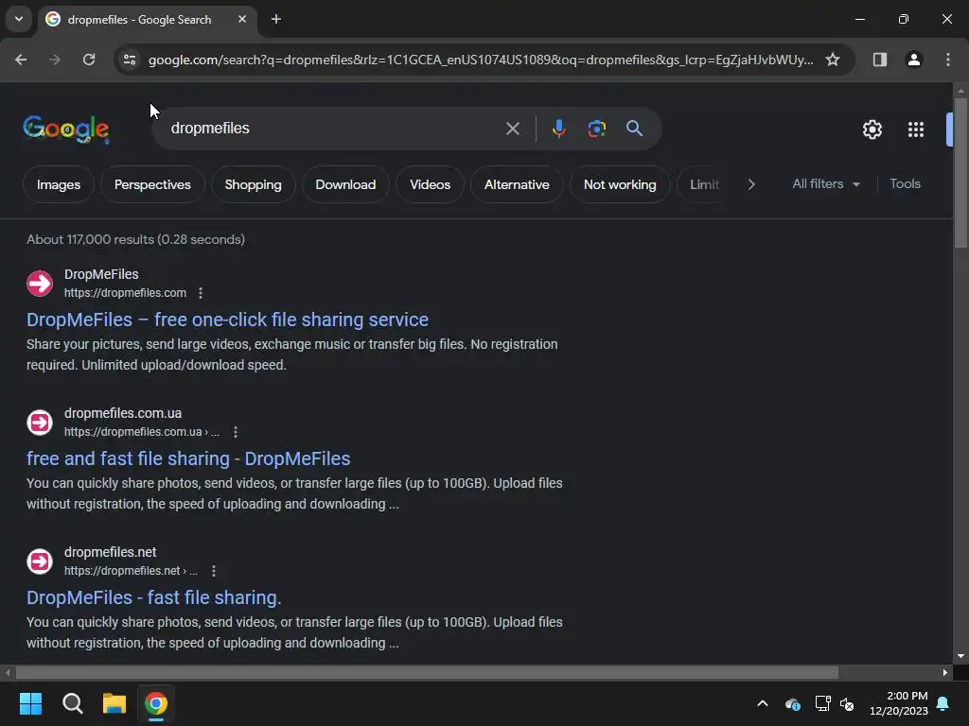The image size is (969, 726).
Task: Click the horizontal page scrollbar
Action: coord(427,672)
